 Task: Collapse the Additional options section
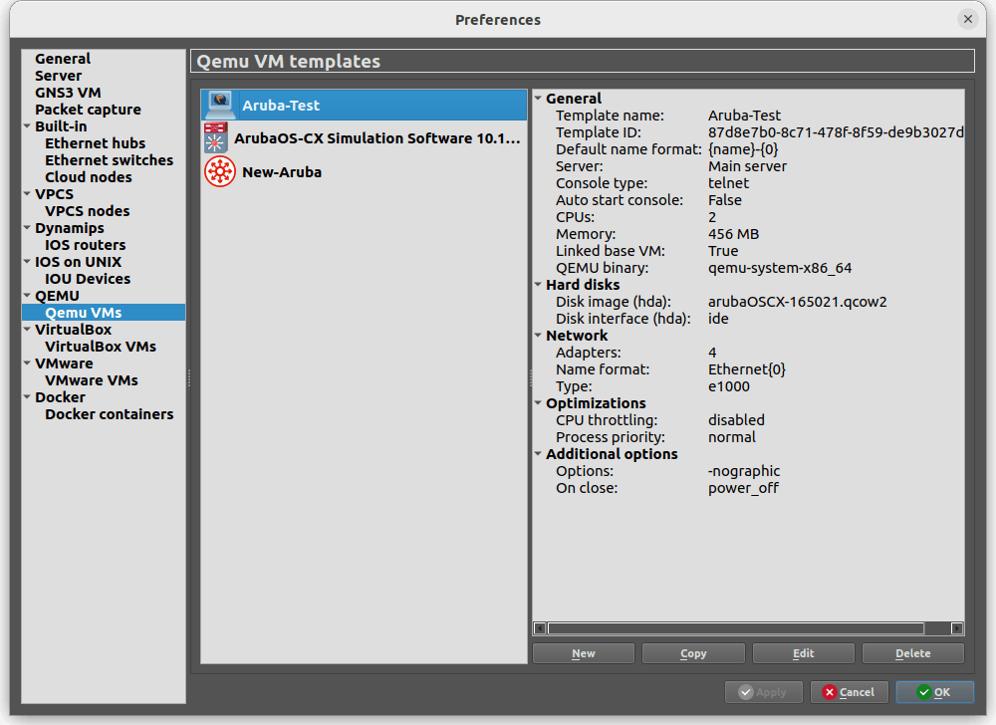(x=538, y=453)
